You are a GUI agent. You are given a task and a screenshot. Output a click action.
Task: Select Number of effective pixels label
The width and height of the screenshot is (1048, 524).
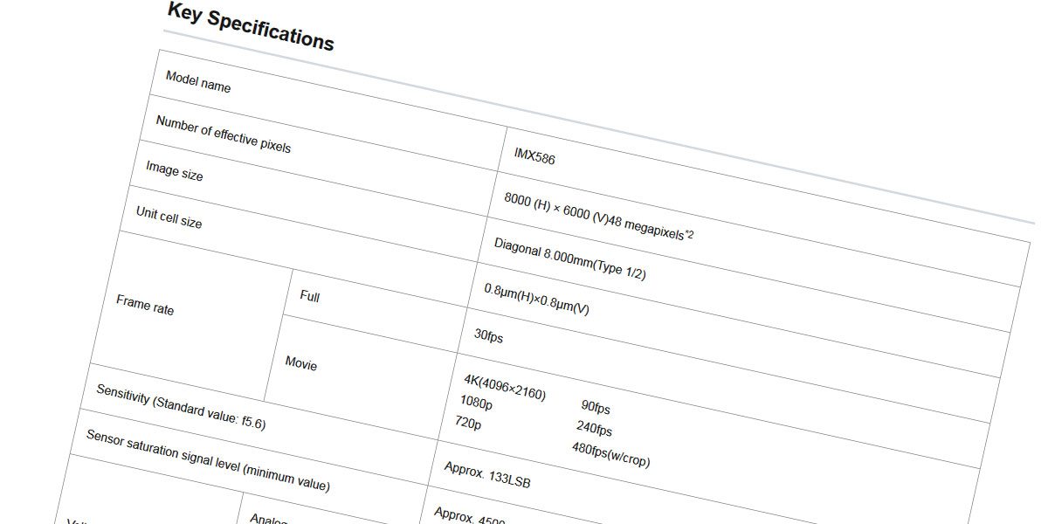(x=223, y=134)
